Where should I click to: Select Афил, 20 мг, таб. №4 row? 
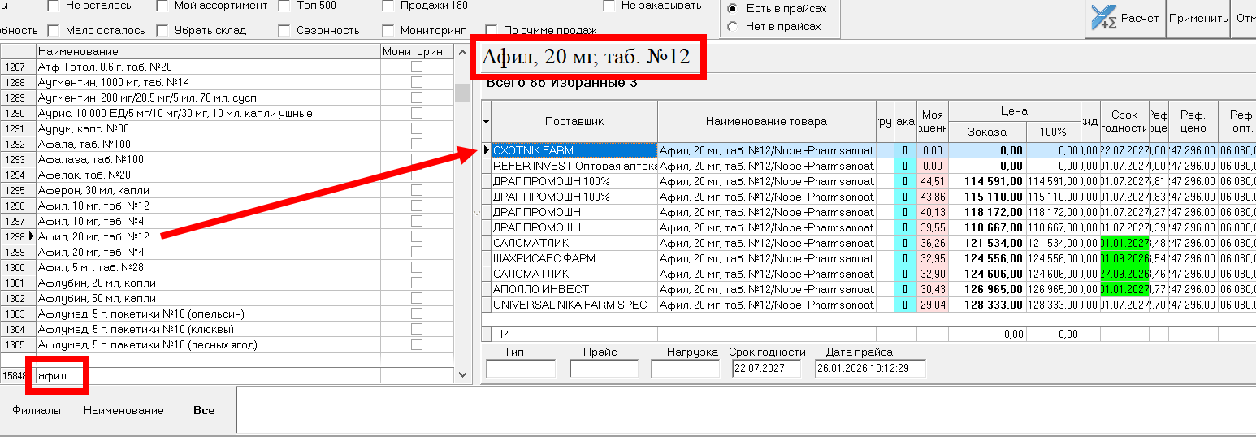click(x=208, y=252)
